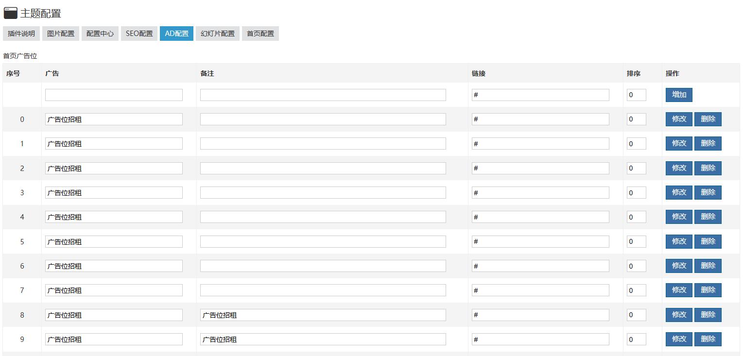Focus the empty 广告 field in the new row
743x356 pixels.
click(x=114, y=95)
